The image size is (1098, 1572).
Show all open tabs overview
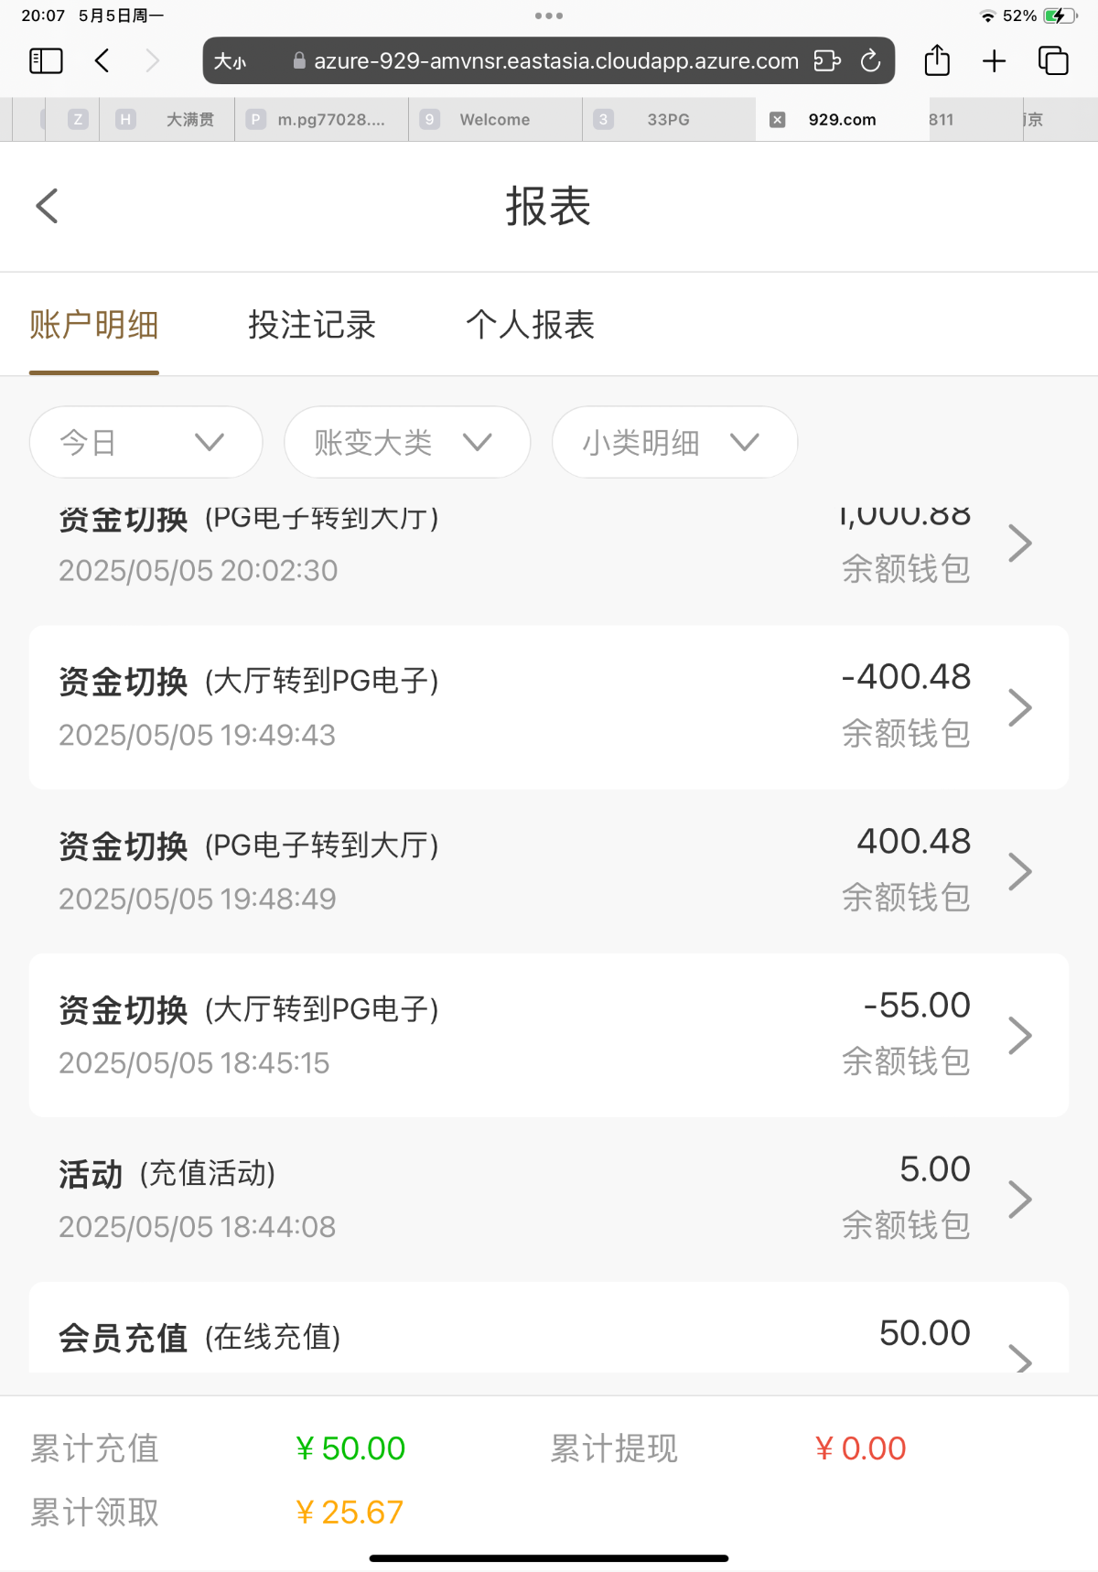[x=1053, y=61]
